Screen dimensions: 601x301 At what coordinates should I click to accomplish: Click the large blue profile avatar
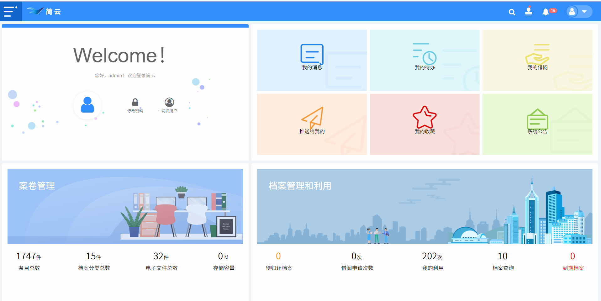87,105
